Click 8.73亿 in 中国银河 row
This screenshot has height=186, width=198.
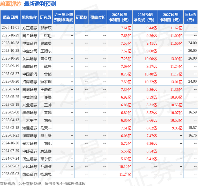(126, 74)
